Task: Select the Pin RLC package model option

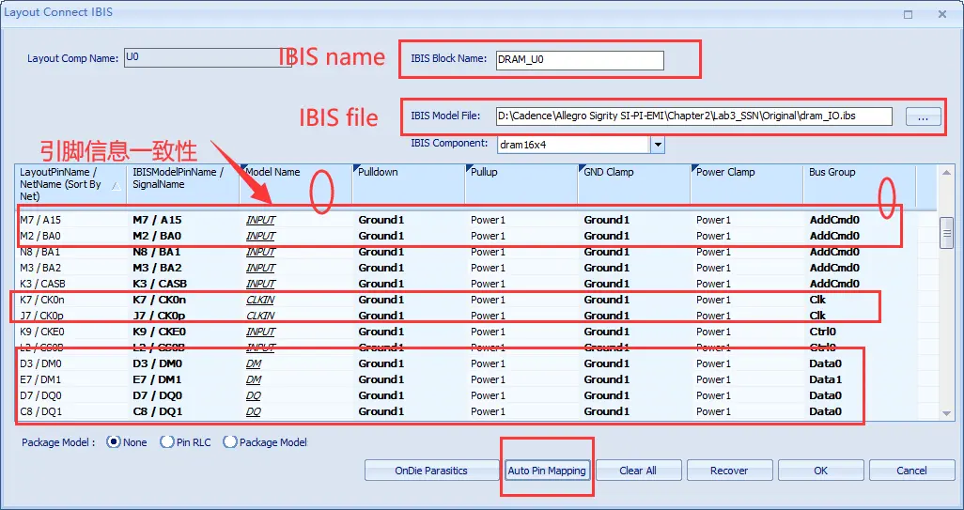Action: 167,441
